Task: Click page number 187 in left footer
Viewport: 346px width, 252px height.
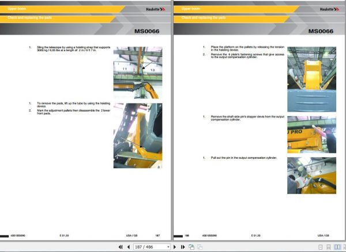Action: (157, 235)
